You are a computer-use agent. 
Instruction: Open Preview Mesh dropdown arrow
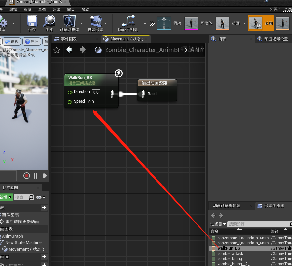click(82, 23)
